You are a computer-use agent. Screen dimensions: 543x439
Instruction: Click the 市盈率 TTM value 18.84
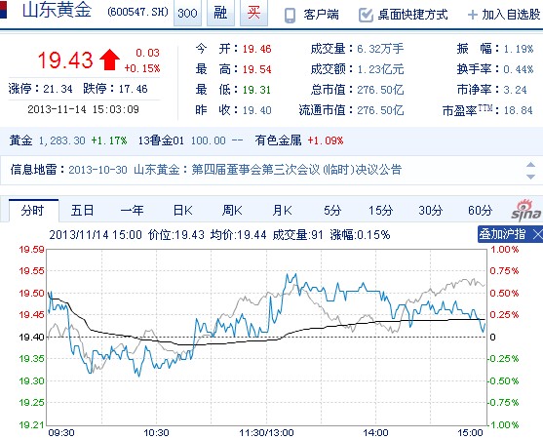pyautogui.click(x=518, y=110)
